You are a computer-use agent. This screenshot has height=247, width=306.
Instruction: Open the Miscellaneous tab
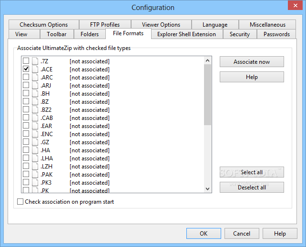point(267,25)
